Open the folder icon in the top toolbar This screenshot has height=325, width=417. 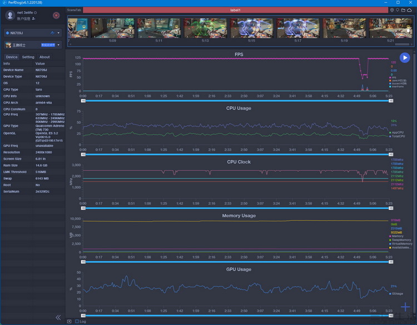pyautogui.click(x=403, y=10)
